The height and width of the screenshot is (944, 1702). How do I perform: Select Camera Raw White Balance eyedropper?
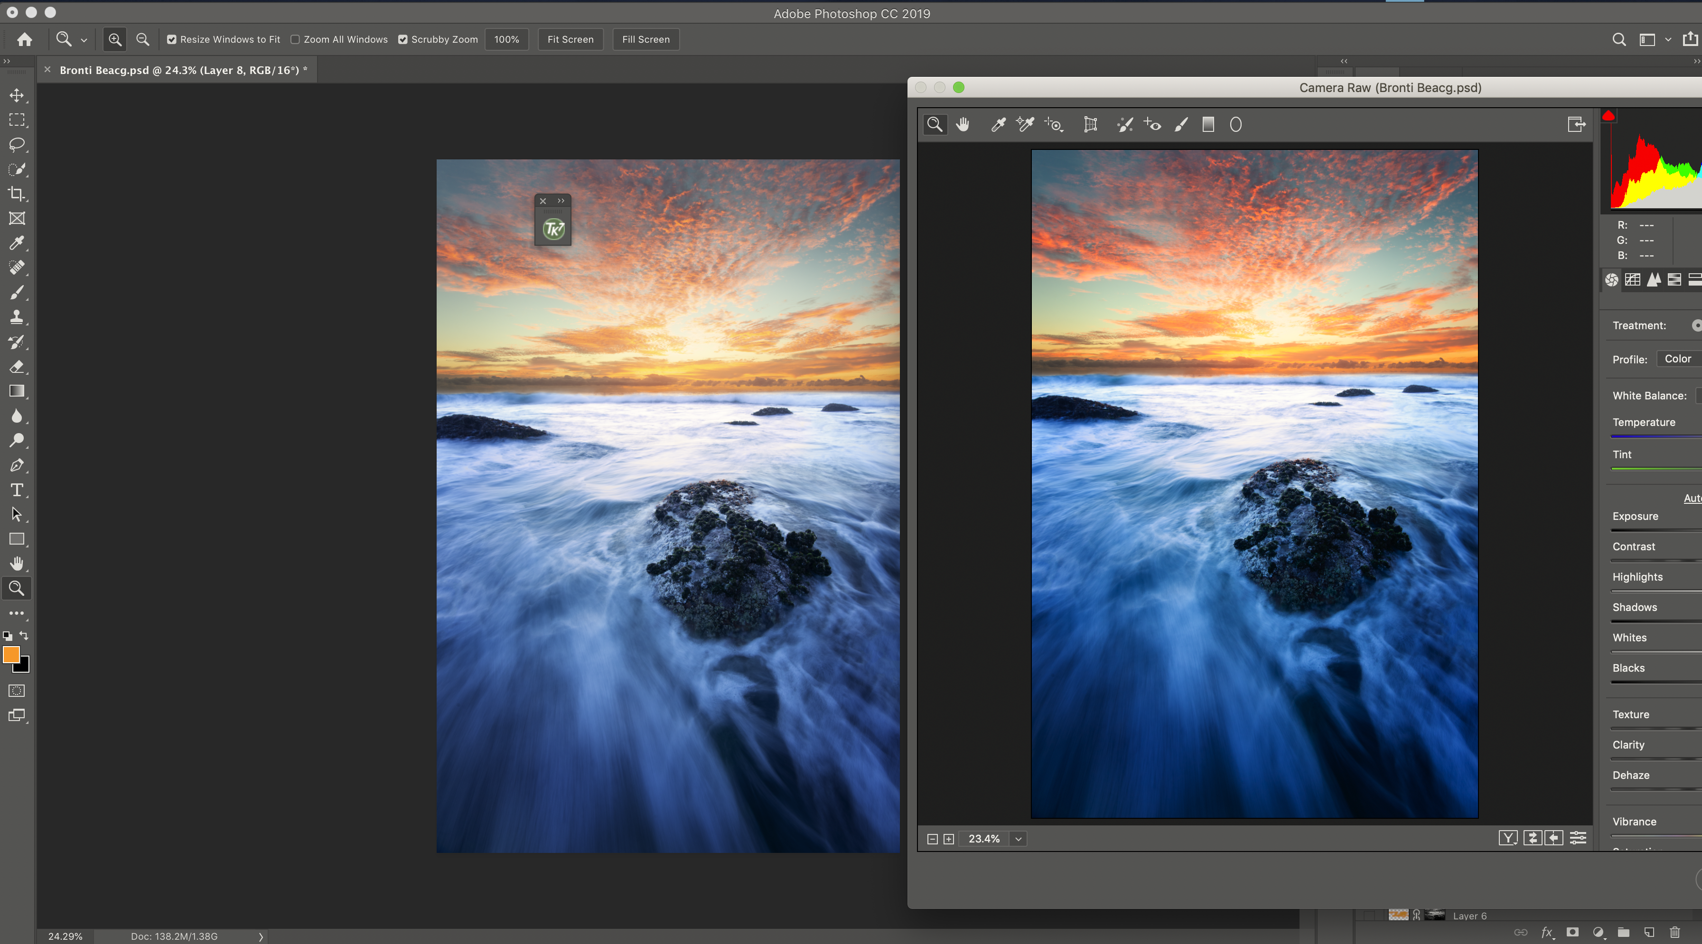pos(998,124)
